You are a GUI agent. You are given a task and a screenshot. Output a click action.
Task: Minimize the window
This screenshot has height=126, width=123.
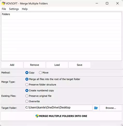click(97, 3)
